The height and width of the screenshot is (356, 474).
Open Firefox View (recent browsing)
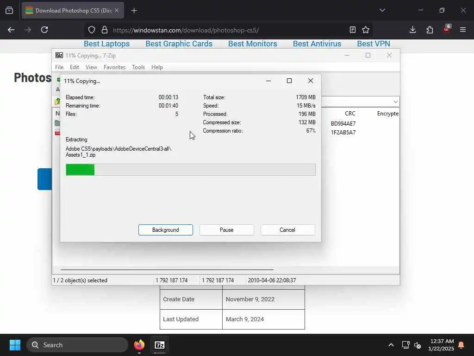[9, 10]
